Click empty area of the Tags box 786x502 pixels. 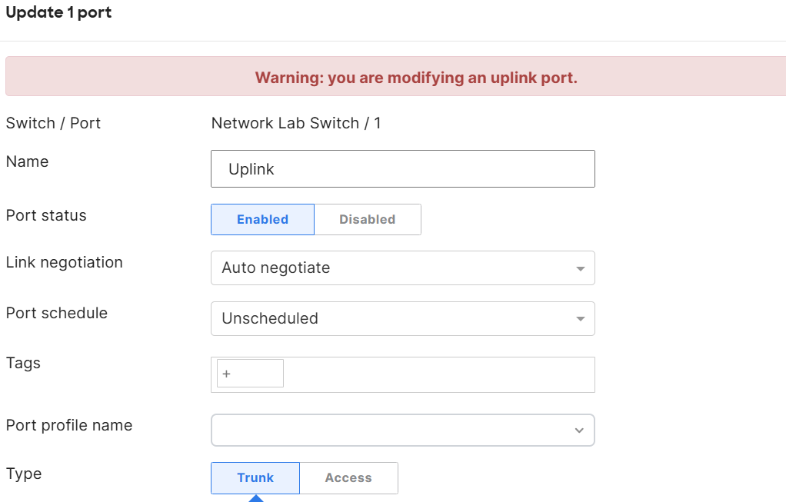tap(438, 374)
